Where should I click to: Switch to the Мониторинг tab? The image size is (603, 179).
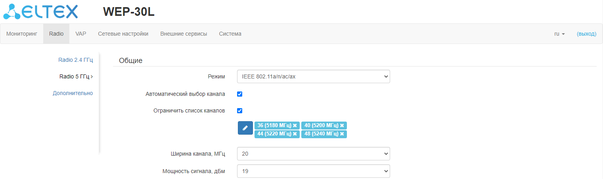[22, 34]
